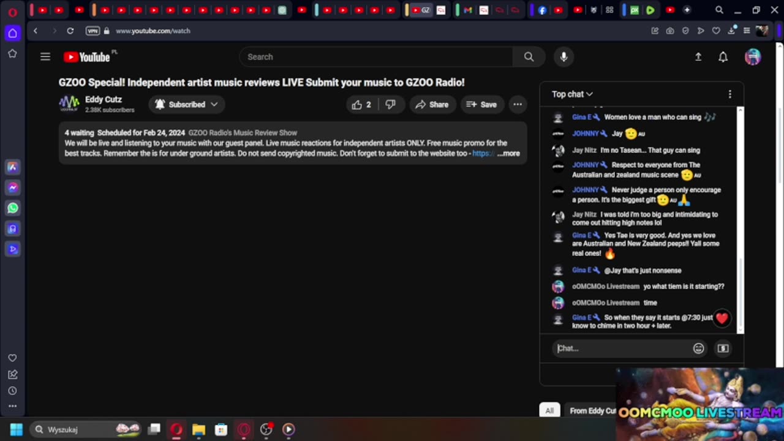
Task: Open YouTube notifications bell
Action: pos(723,57)
